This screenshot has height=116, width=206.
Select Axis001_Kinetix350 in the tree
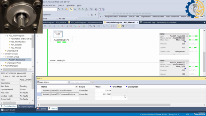coord(17,60)
